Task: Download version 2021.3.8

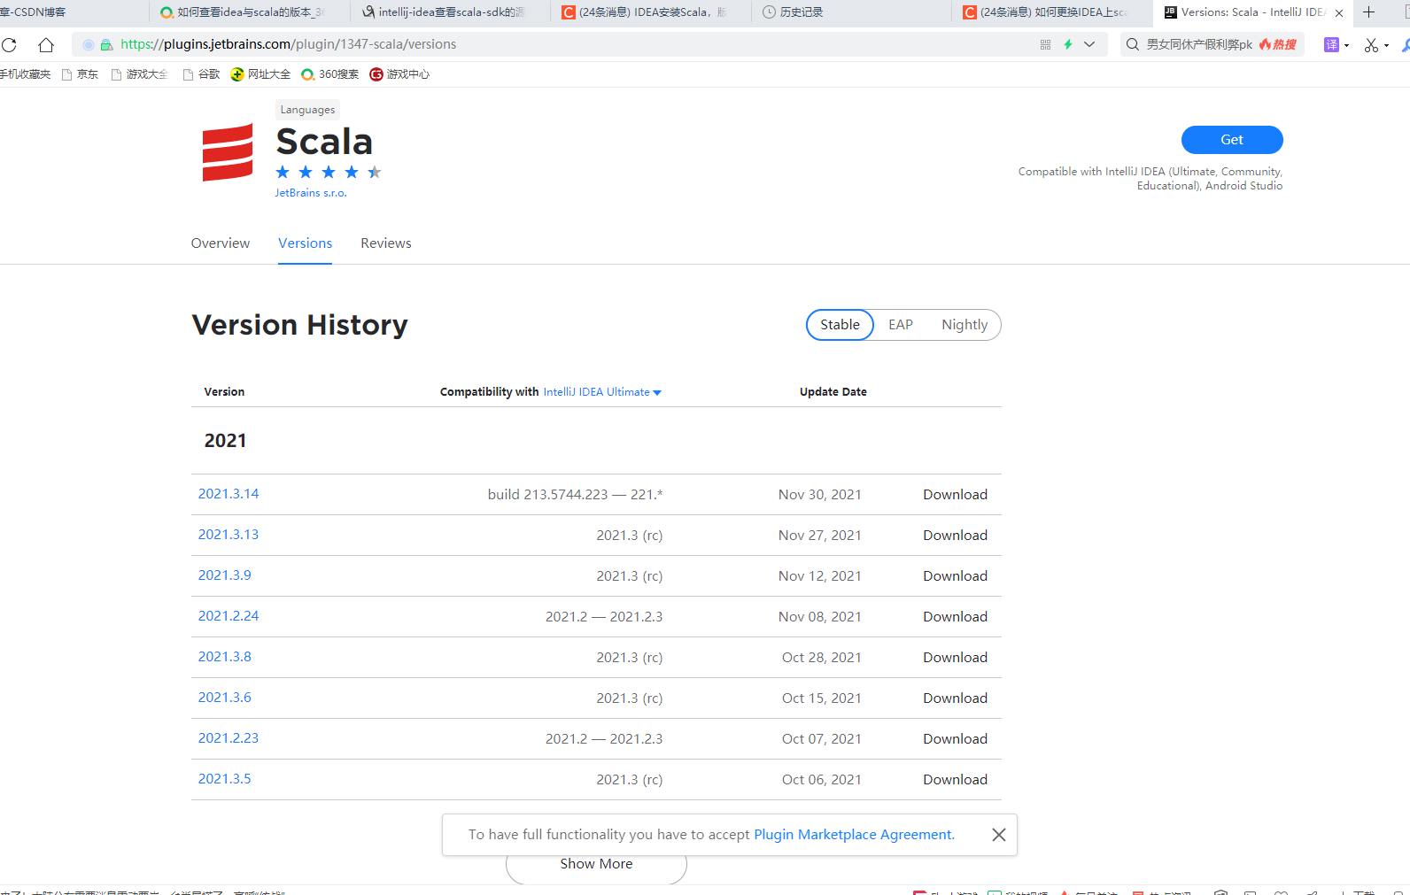Action: (955, 658)
